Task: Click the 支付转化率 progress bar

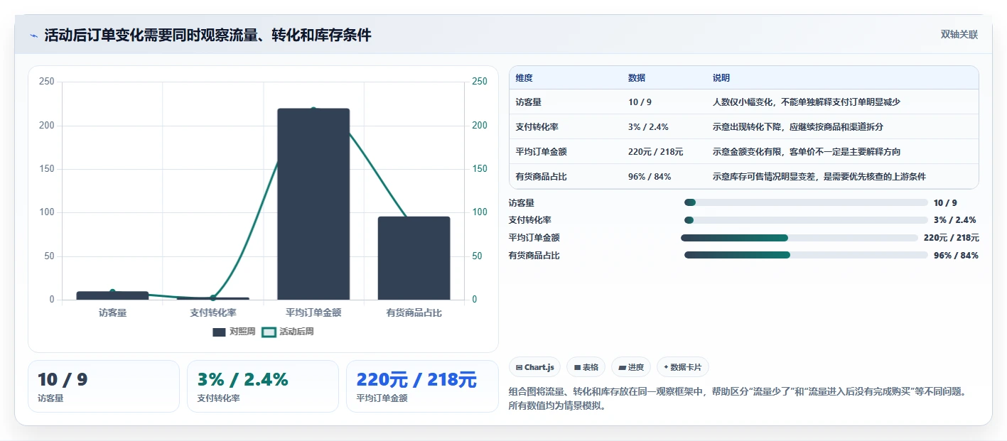Action: (806, 220)
